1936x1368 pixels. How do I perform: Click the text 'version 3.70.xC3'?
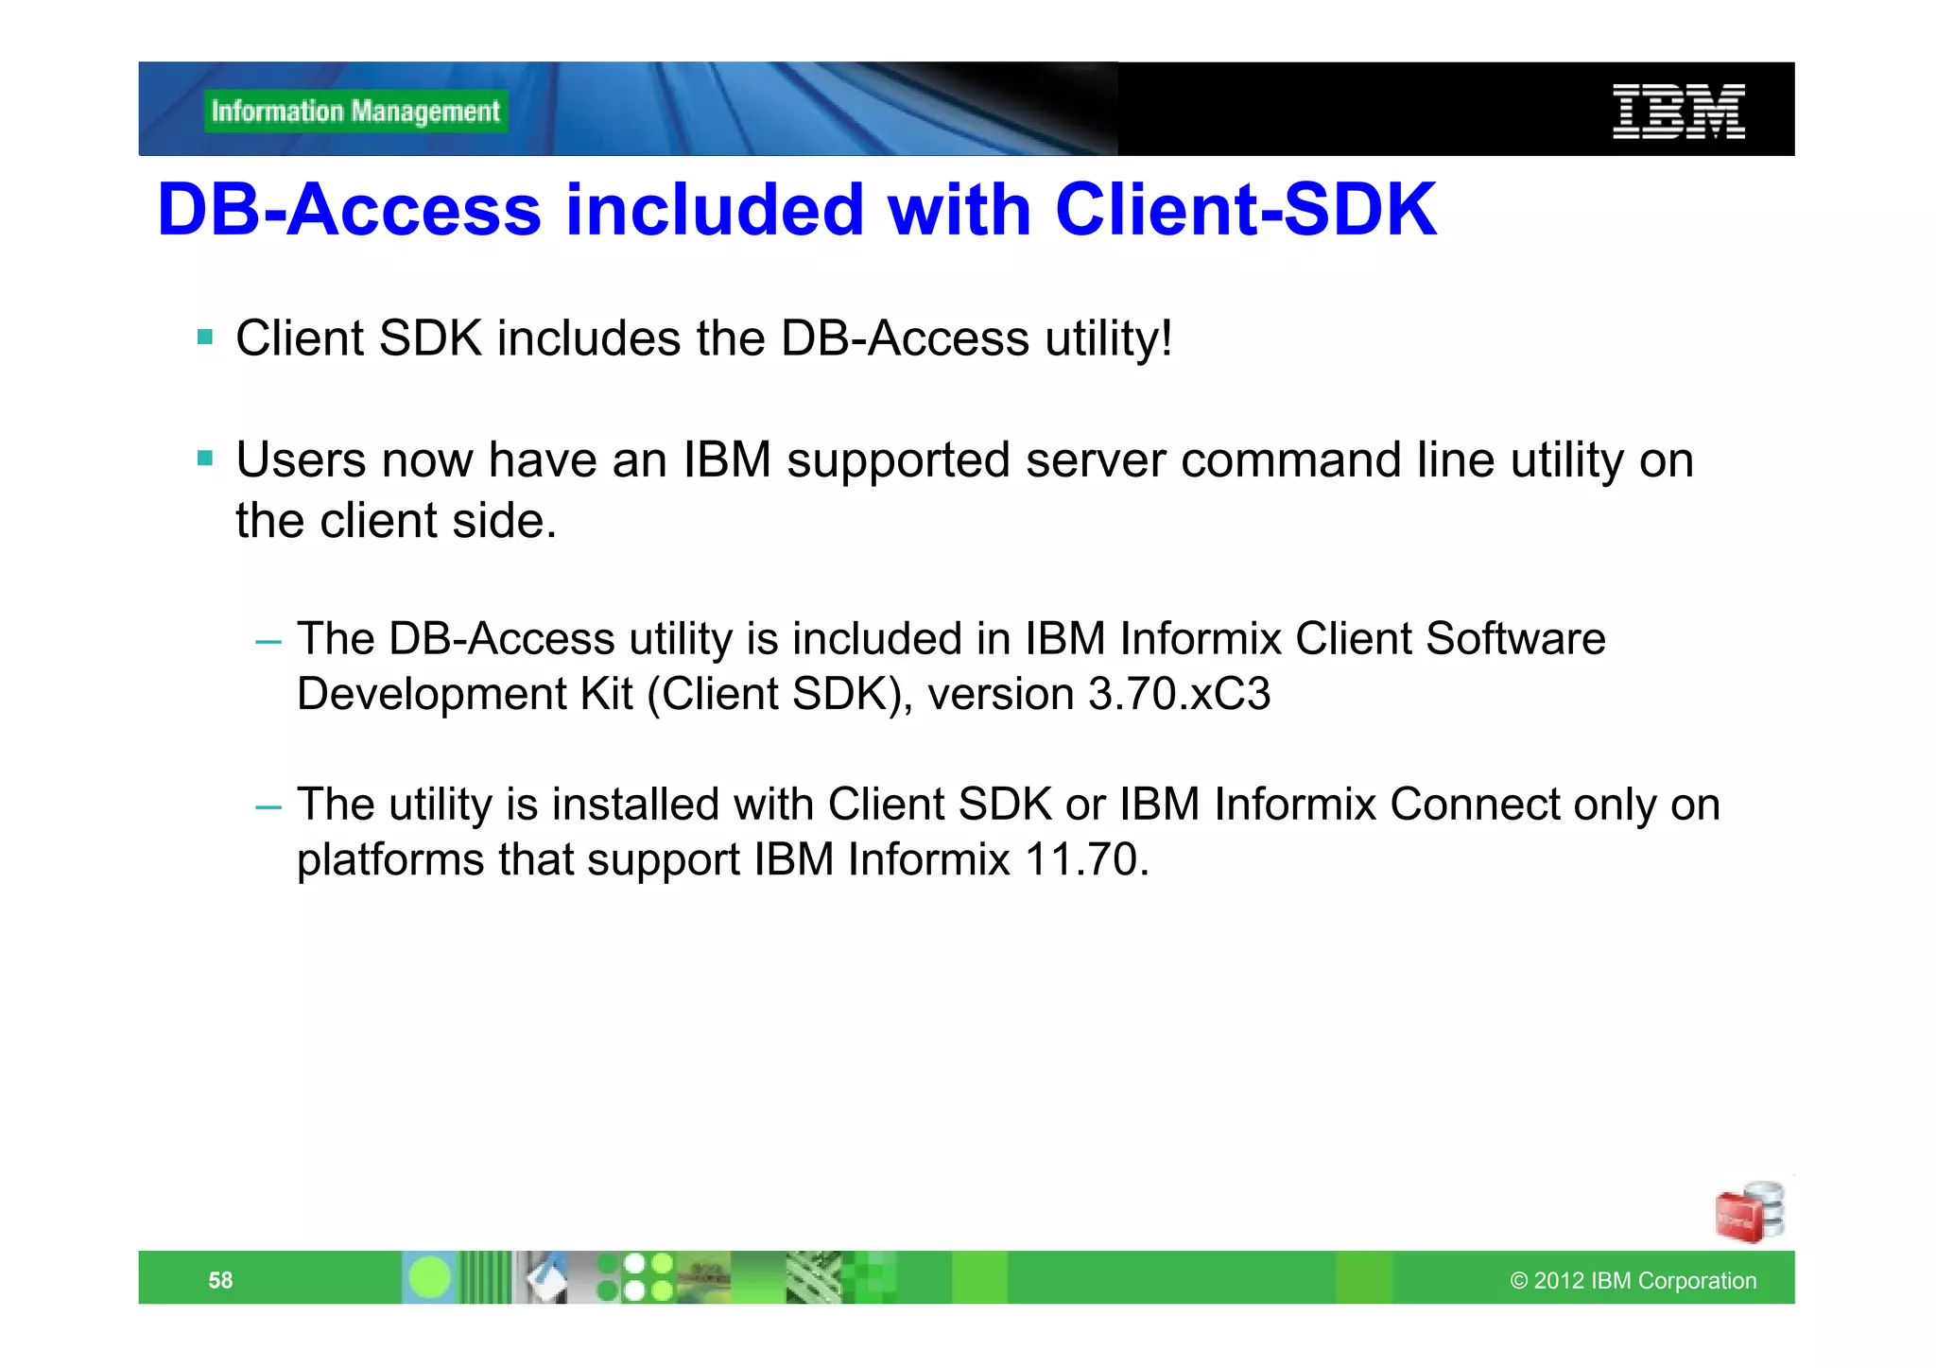1099,694
